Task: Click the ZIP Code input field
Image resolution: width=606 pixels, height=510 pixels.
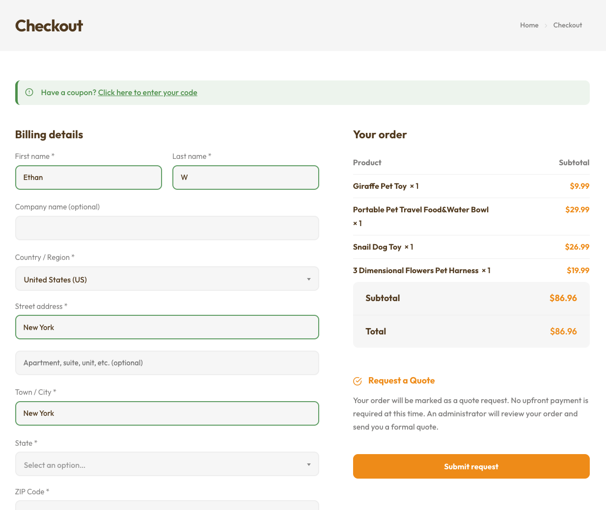Action: click(167, 505)
